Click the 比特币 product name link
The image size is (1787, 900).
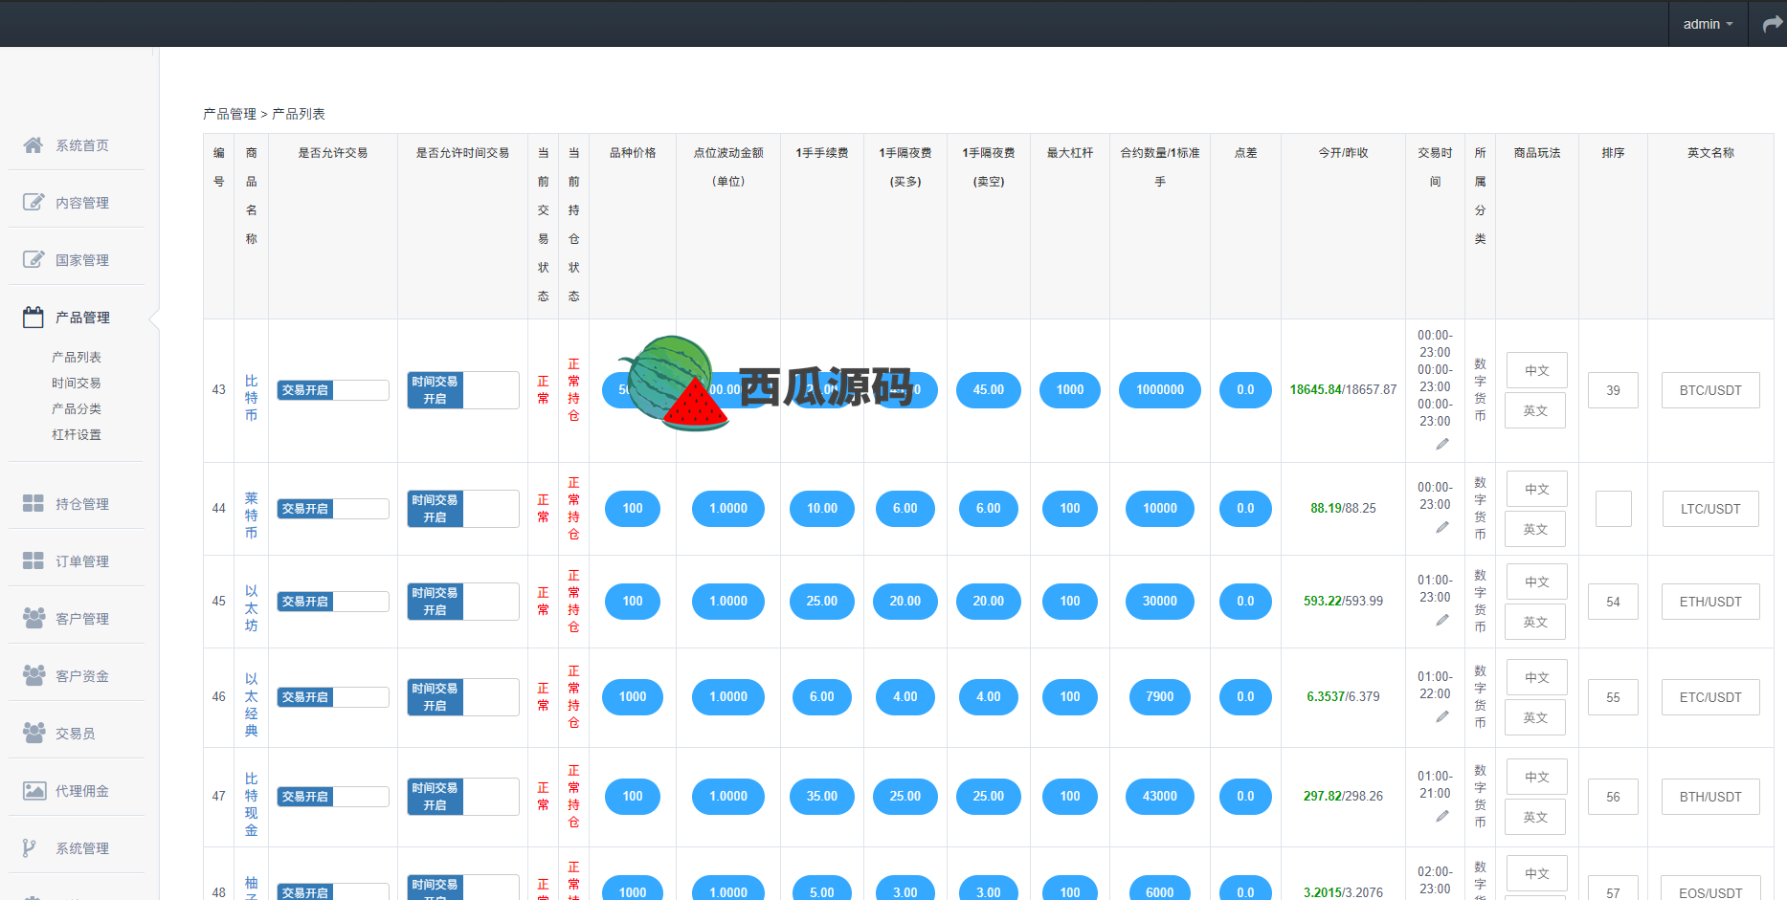[x=251, y=398]
